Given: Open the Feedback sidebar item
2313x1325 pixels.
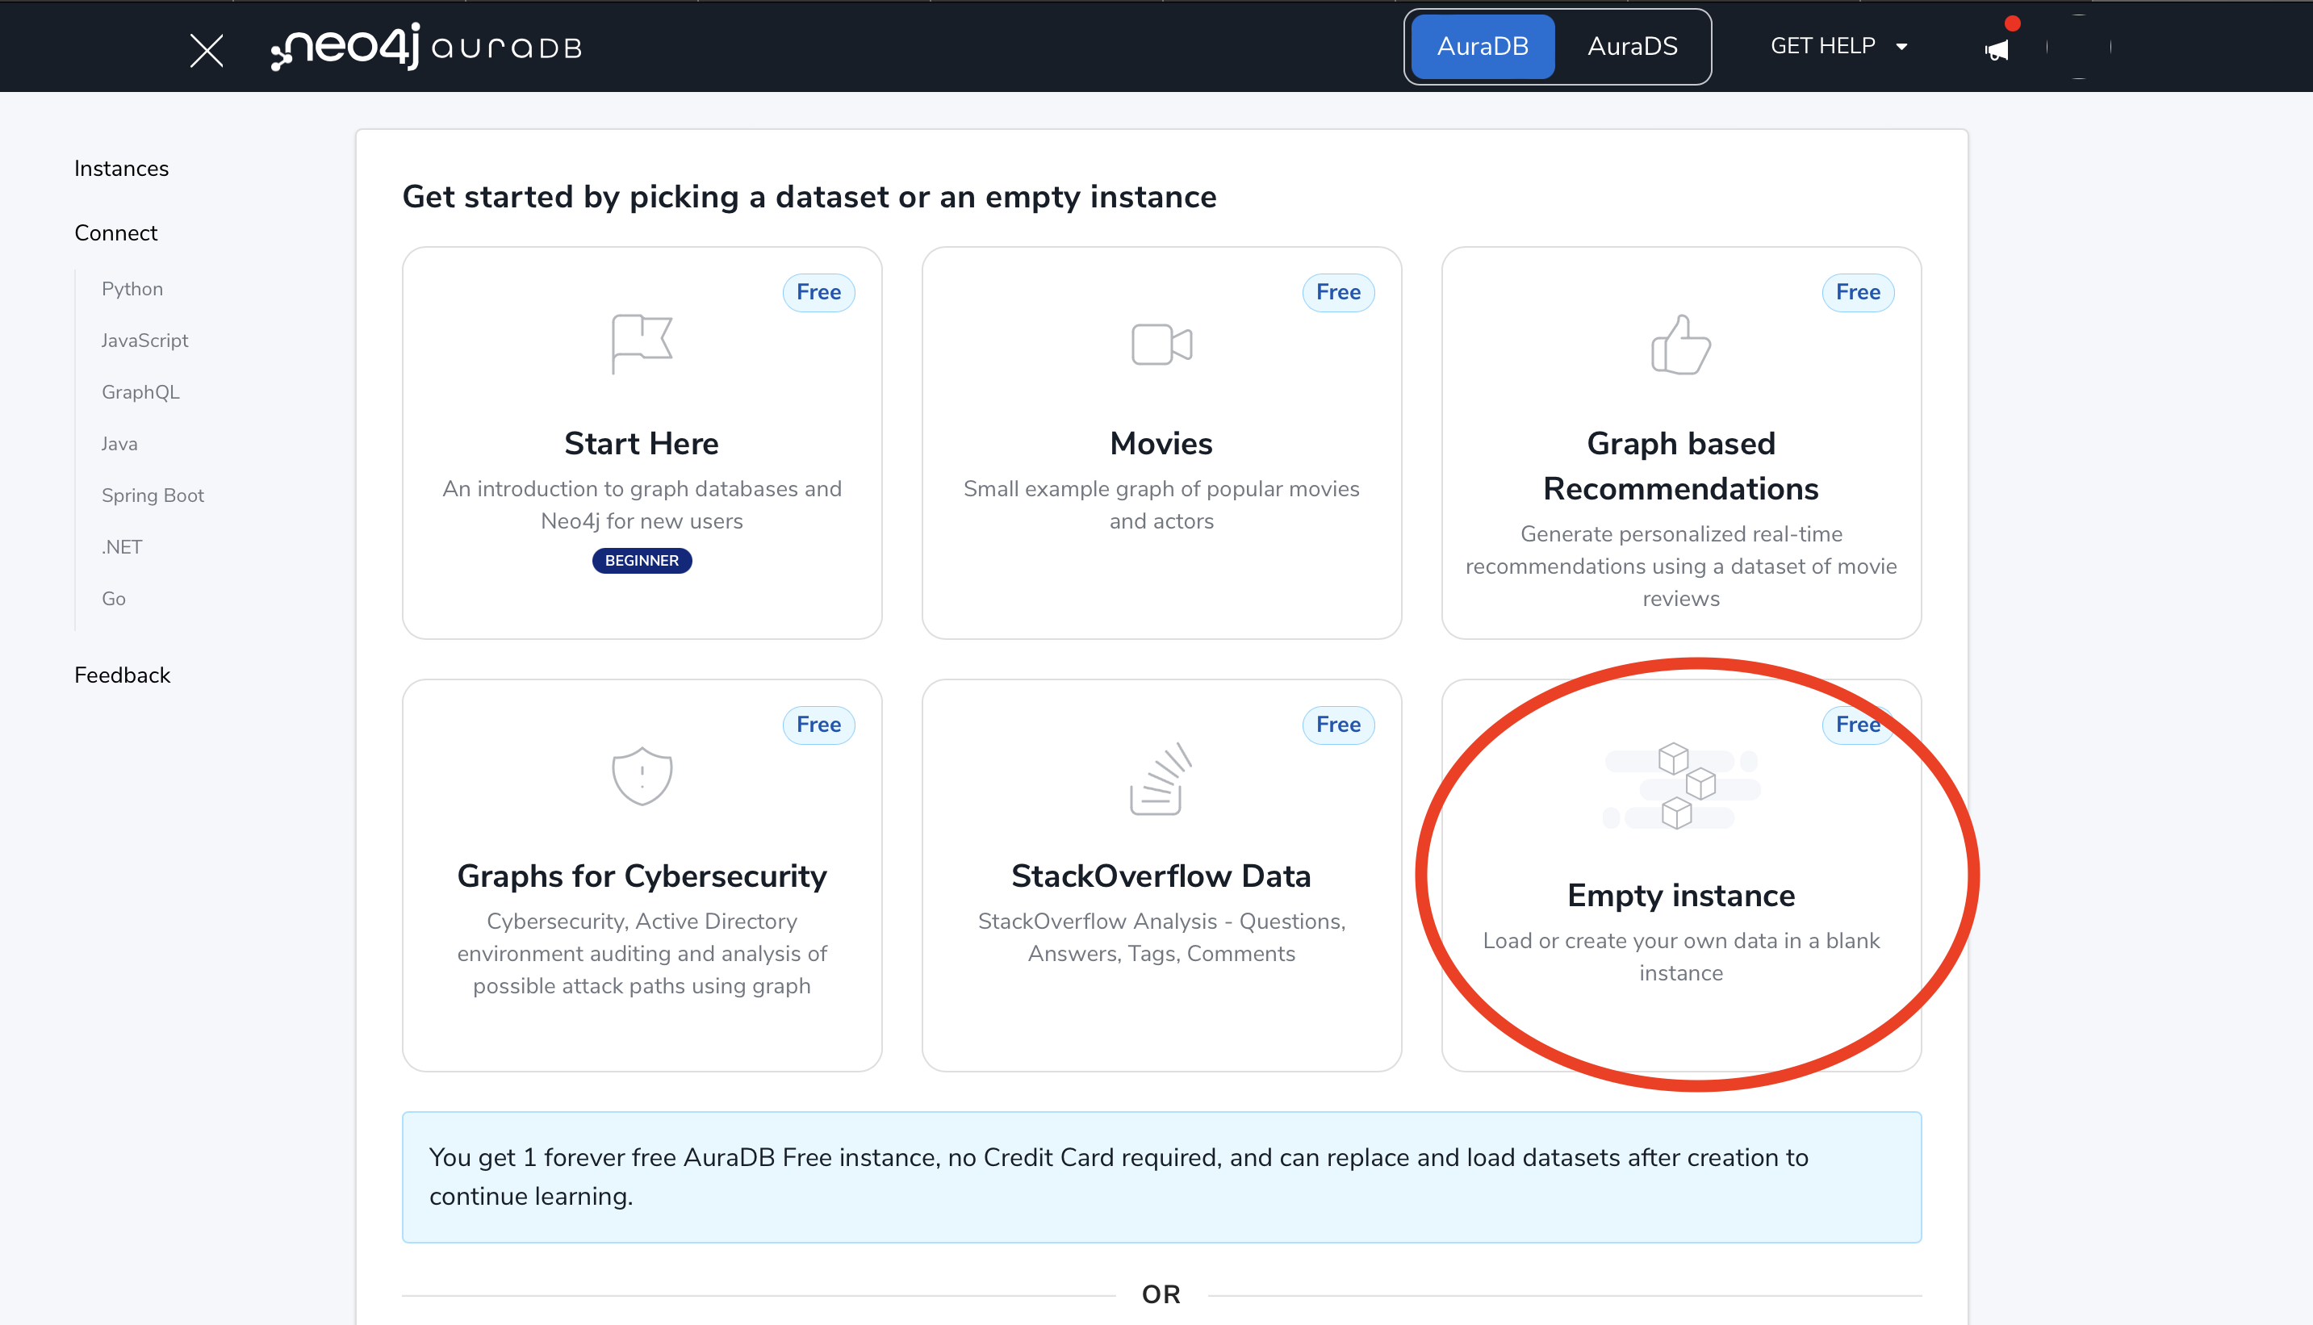Looking at the screenshot, I should point(123,675).
